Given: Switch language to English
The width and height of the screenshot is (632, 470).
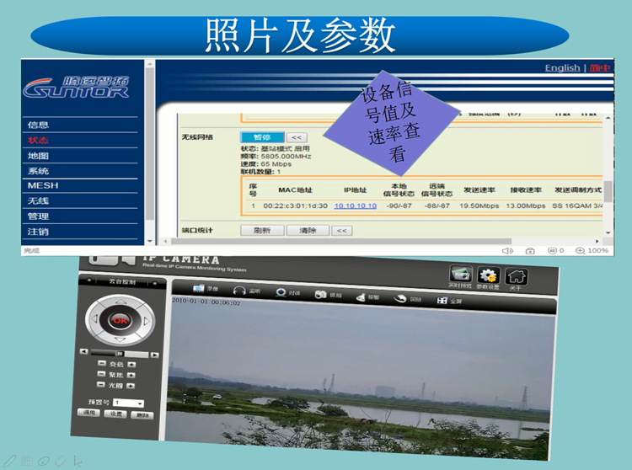Looking at the screenshot, I should click(x=562, y=67).
